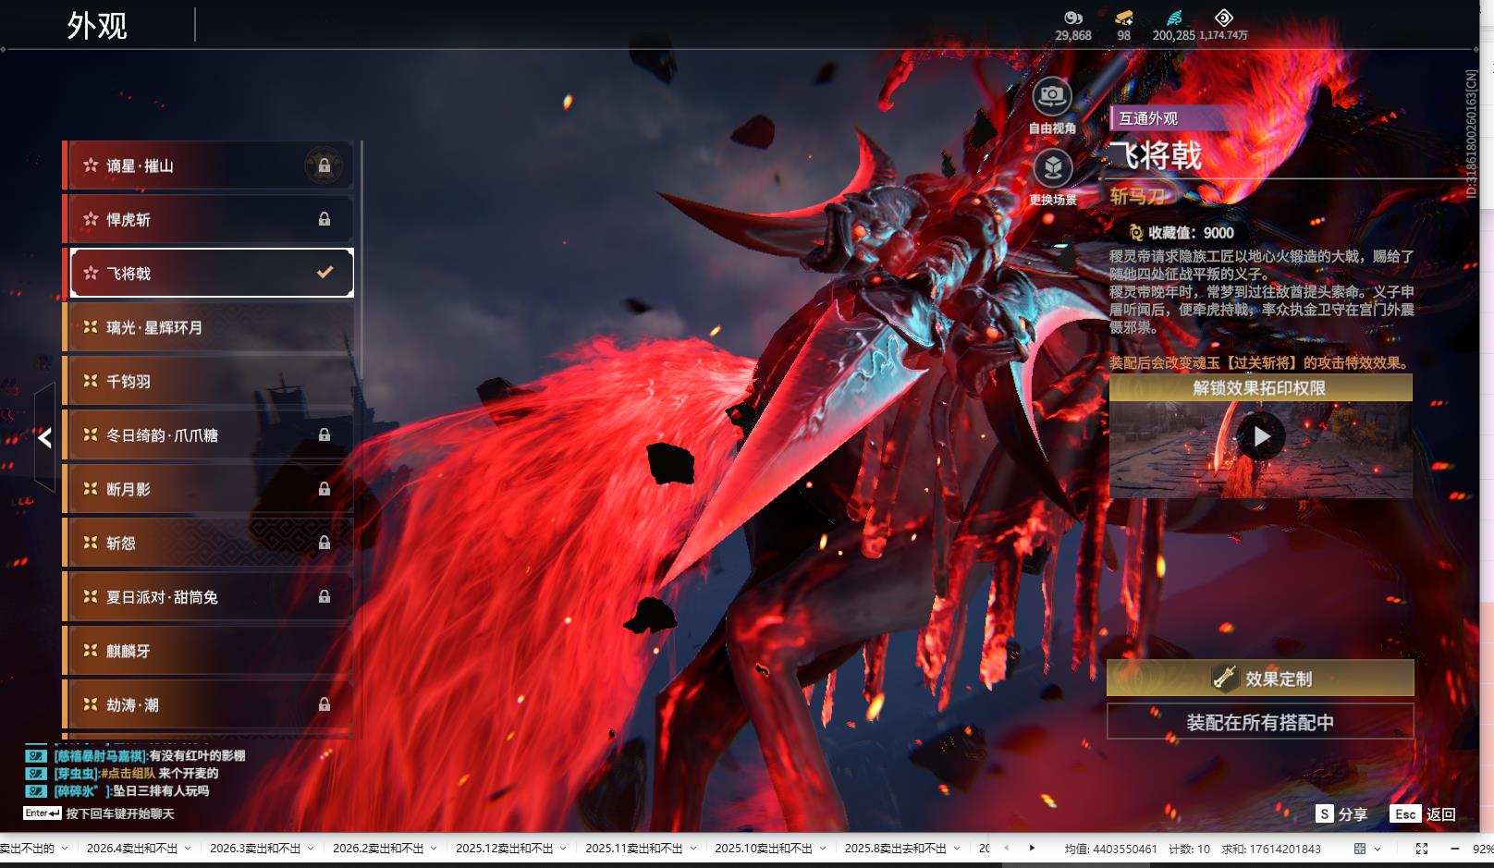Switch to the 2025.10卖出和不出 sheet tab
This screenshot has height=868, width=1494.
(764, 849)
